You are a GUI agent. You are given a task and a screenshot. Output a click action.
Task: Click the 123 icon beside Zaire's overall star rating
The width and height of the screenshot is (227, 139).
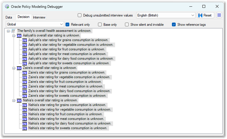19,68
